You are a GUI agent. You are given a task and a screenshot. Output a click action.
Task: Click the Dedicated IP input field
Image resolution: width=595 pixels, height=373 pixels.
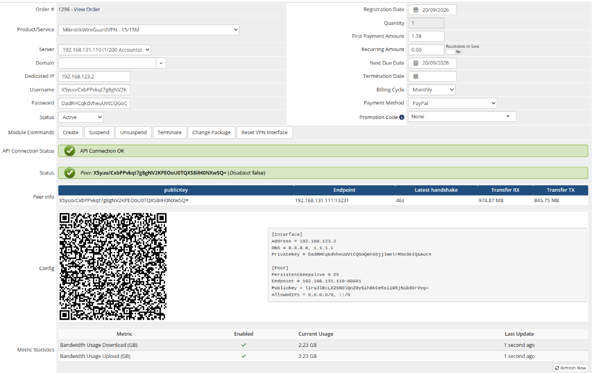coord(94,77)
